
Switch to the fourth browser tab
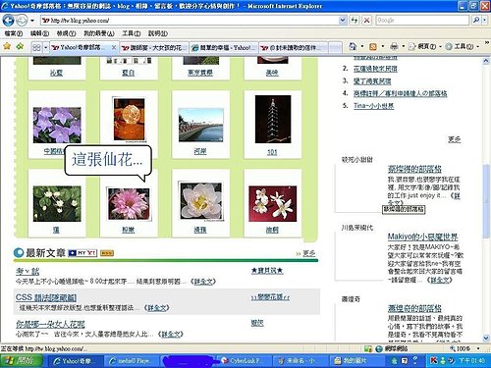tap(294, 48)
